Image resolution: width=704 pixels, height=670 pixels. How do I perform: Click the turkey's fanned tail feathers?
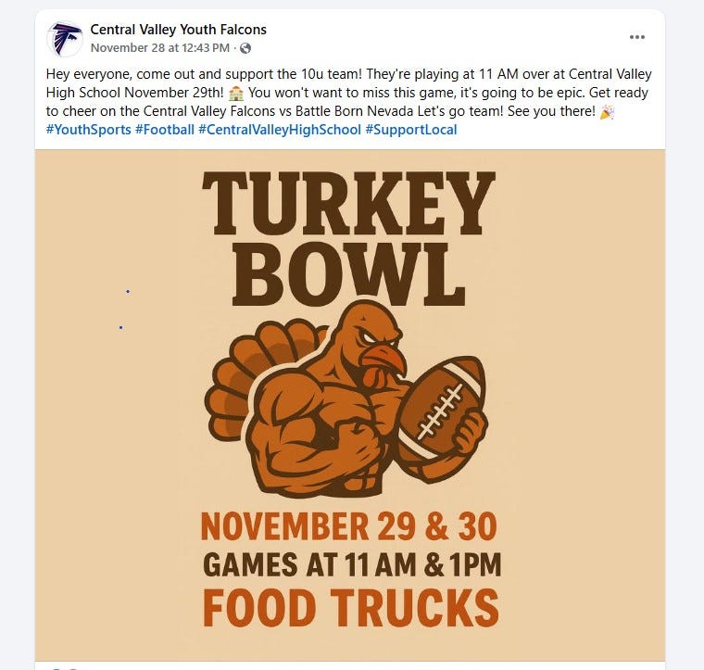(x=241, y=371)
